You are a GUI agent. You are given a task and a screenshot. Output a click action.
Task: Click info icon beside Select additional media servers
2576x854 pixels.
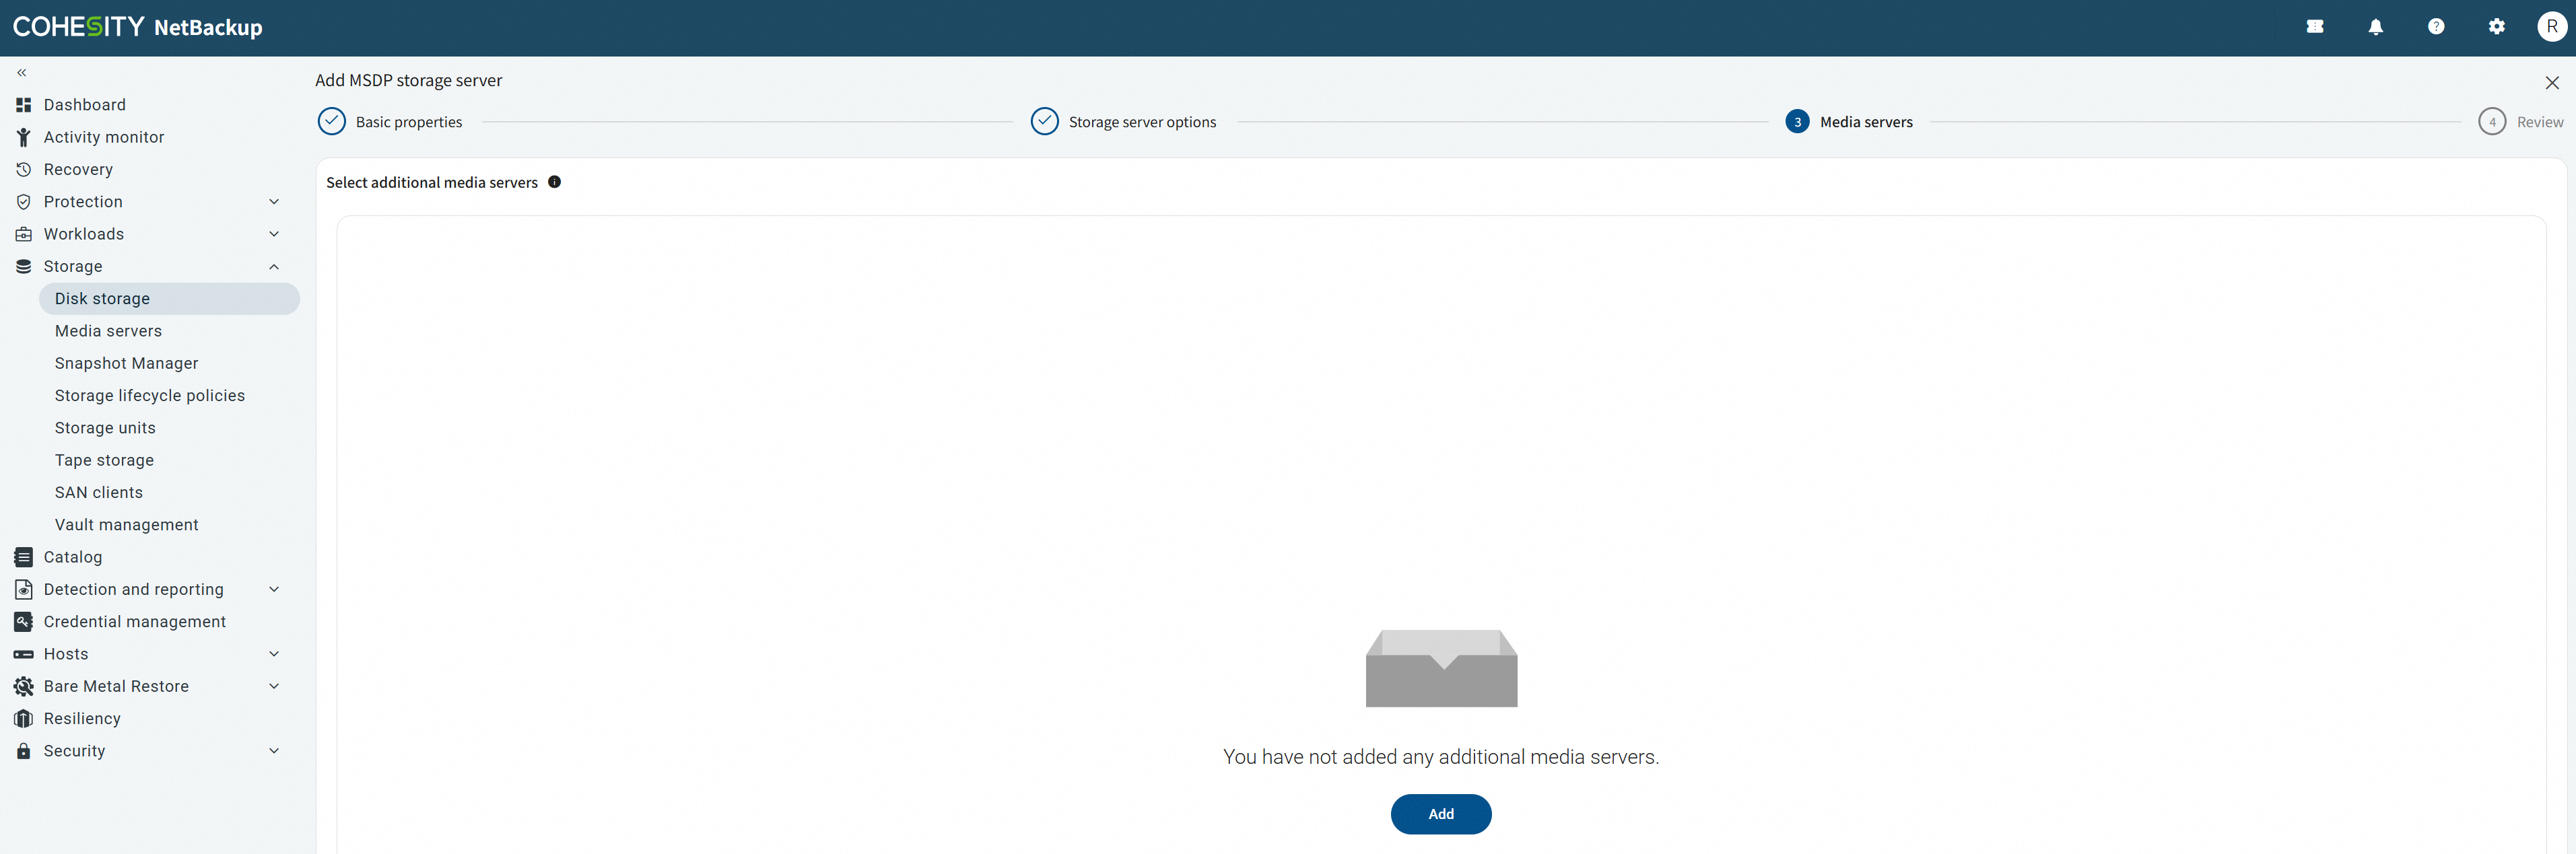554,182
